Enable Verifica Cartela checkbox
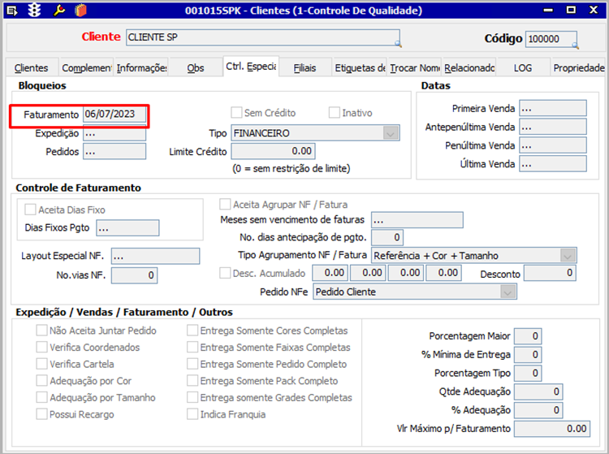Screen dimensions: 609x454 pyautogui.click(x=41, y=364)
